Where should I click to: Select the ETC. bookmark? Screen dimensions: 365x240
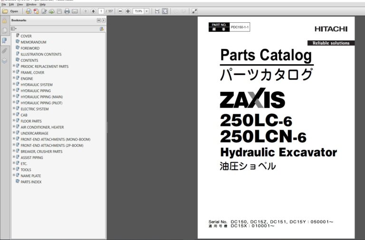[24, 163]
